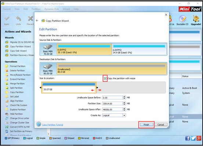This screenshot has height=146, width=203.
Task: Open the Copy Partition Tutorial link
Action: [52, 125]
